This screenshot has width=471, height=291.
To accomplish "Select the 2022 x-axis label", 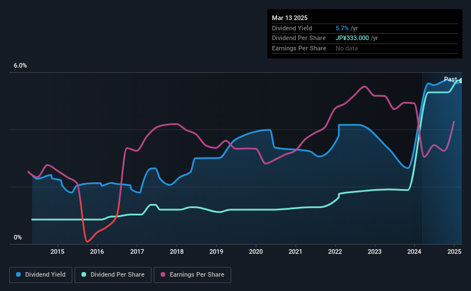I will pos(335,251).
